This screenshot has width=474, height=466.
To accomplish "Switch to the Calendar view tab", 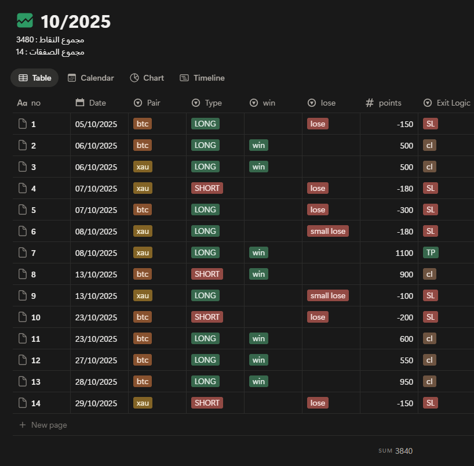I will coord(90,78).
